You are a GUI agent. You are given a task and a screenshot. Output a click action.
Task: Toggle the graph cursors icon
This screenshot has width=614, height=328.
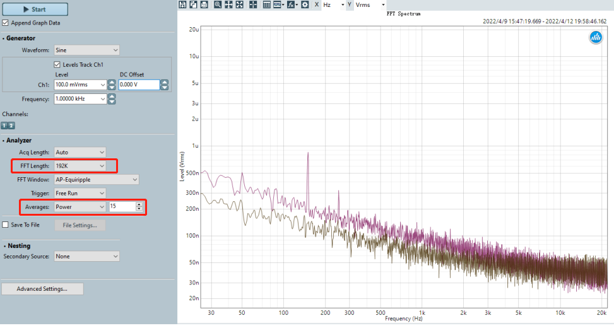(253, 4)
